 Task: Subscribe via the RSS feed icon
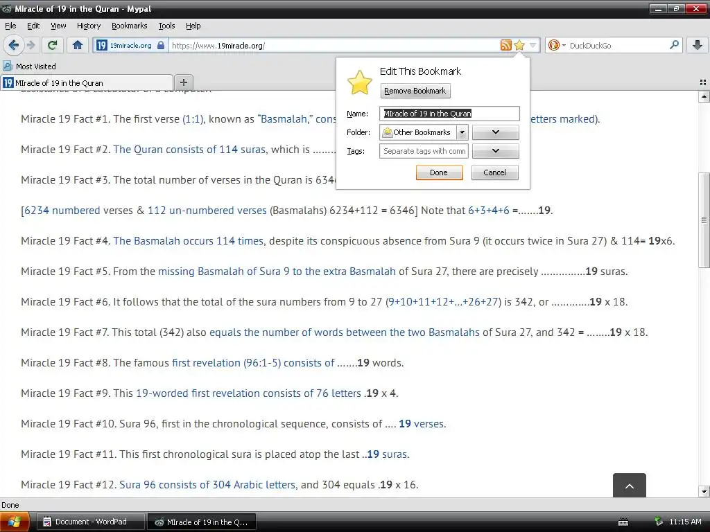505,45
